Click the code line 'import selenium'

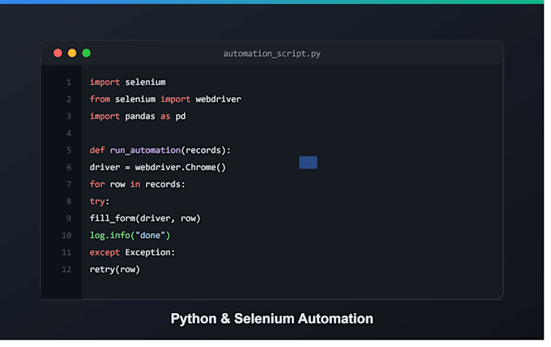pos(127,82)
